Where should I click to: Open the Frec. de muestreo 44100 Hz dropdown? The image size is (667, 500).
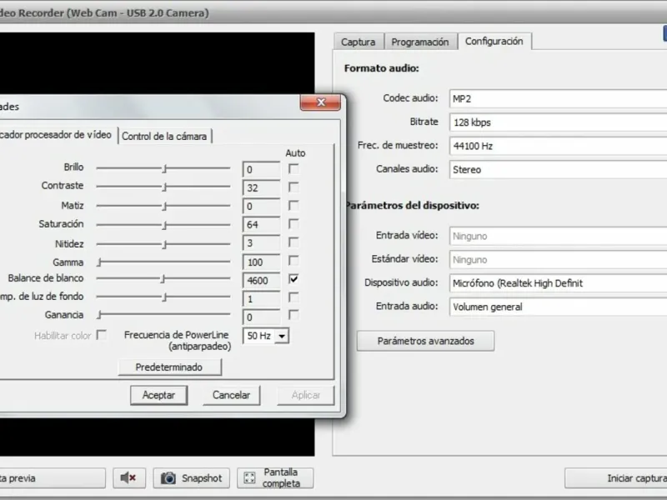tap(558, 146)
